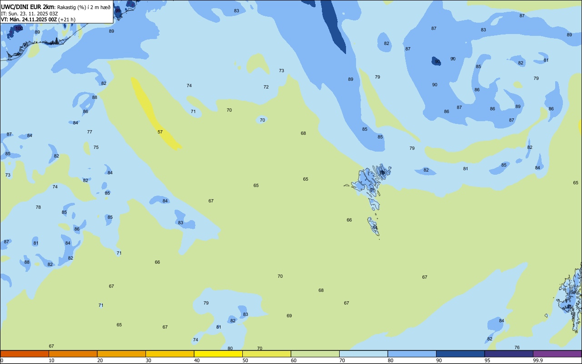Click the '(+21 h)' forecast offset text
This screenshot has width=582, height=364.
67,19
